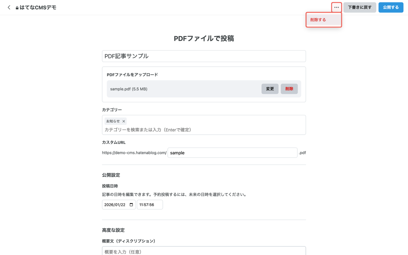Viewport: 408px width, 255px height.
Task: Click the 11:57:56 time selector
Action: click(149, 204)
